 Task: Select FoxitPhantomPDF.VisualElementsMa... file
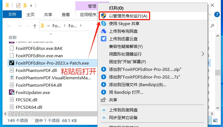[x=53, y=78]
